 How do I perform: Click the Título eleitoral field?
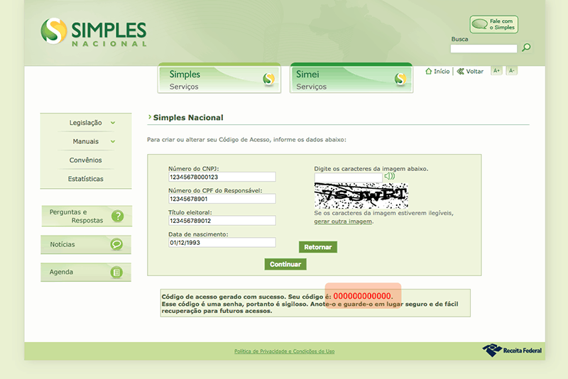tap(222, 221)
